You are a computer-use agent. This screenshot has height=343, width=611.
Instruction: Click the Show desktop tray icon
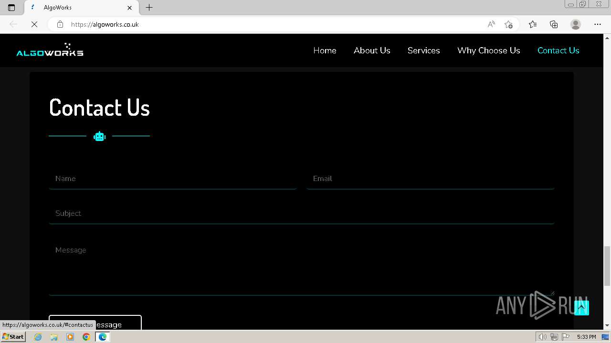pos(606,337)
